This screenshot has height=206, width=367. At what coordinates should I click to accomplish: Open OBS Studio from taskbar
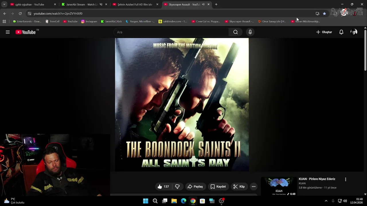[x=221, y=201]
